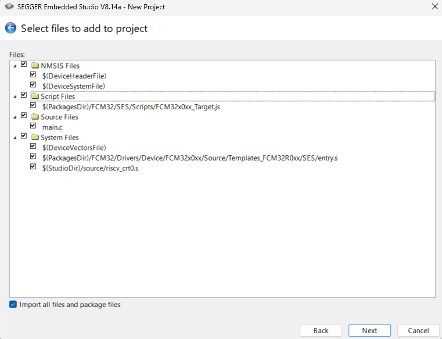Image resolution: width=442 pixels, height=339 pixels.
Task: Click the Source Files folder icon
Action: pos(34,117)
